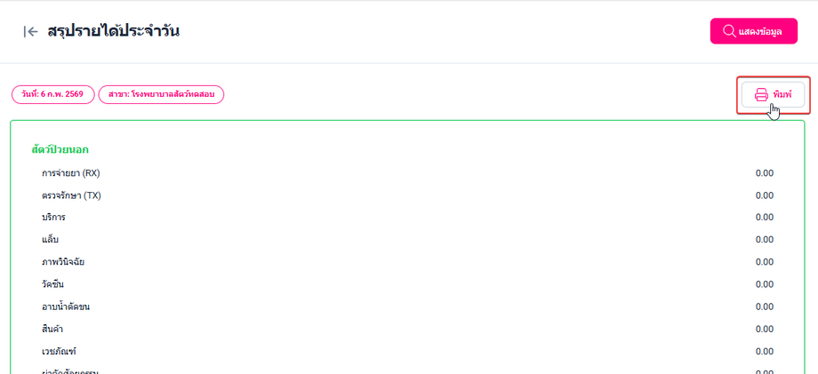Viewport: 818px width, 374px height.
Task: Click the พิมพ์ print button
Action: click(x=774, y=95)
